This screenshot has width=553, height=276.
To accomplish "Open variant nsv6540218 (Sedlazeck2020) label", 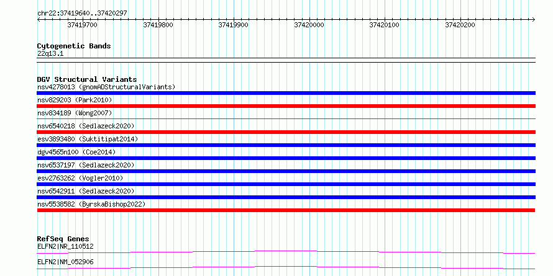I will pyautogui.click(x=86, y=126).
